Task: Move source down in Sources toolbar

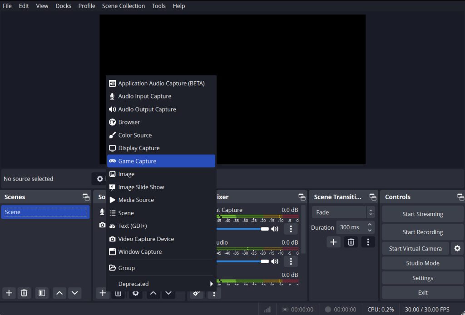Action: click(168, 293)
